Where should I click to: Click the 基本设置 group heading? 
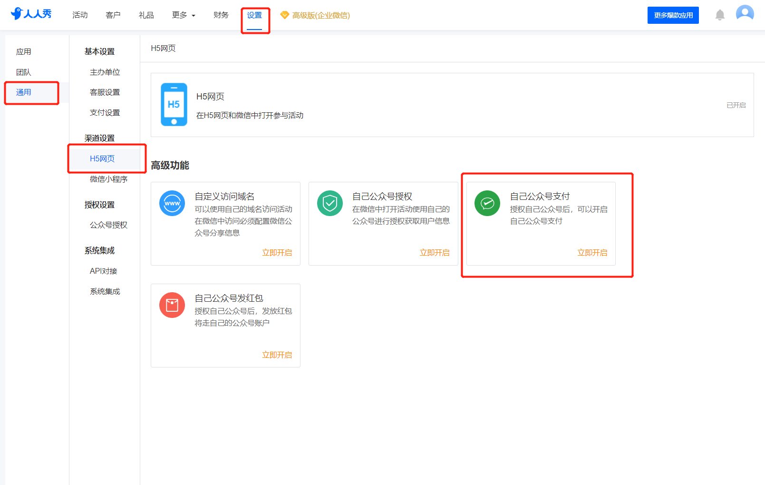pyautogui.click(x=99, y=51)
